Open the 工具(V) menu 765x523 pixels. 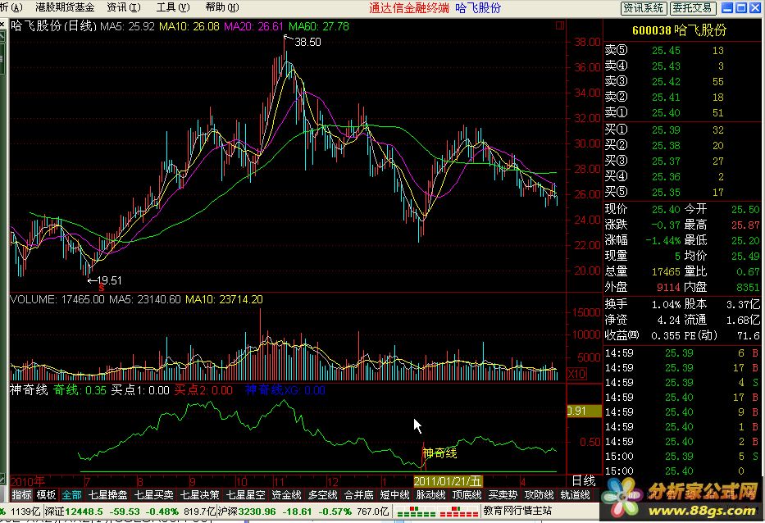point(173,7)
